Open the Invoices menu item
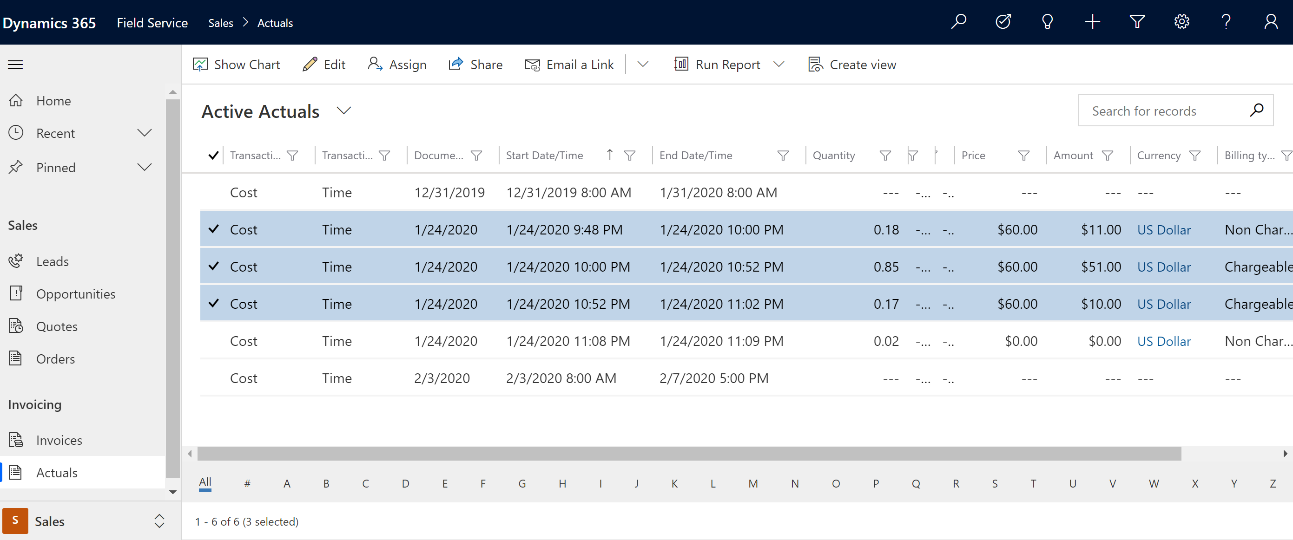Screen dimensions: 1293x540 click(x=59, y=439)
